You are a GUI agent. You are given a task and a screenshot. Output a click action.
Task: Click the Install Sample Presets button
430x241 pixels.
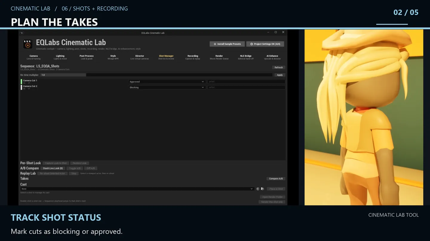227,44
